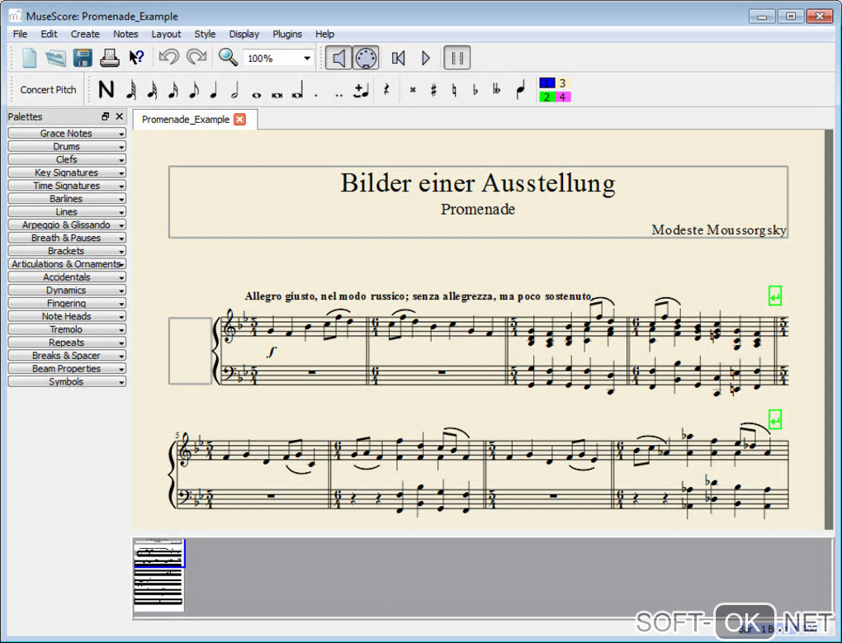Open the Layout menu

pos(166,34)
